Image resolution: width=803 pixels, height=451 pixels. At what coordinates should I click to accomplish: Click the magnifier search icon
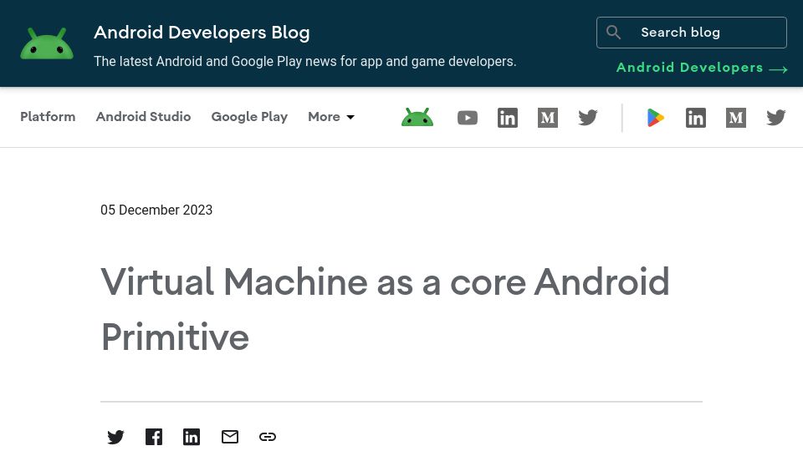click(x=613, y=33)
